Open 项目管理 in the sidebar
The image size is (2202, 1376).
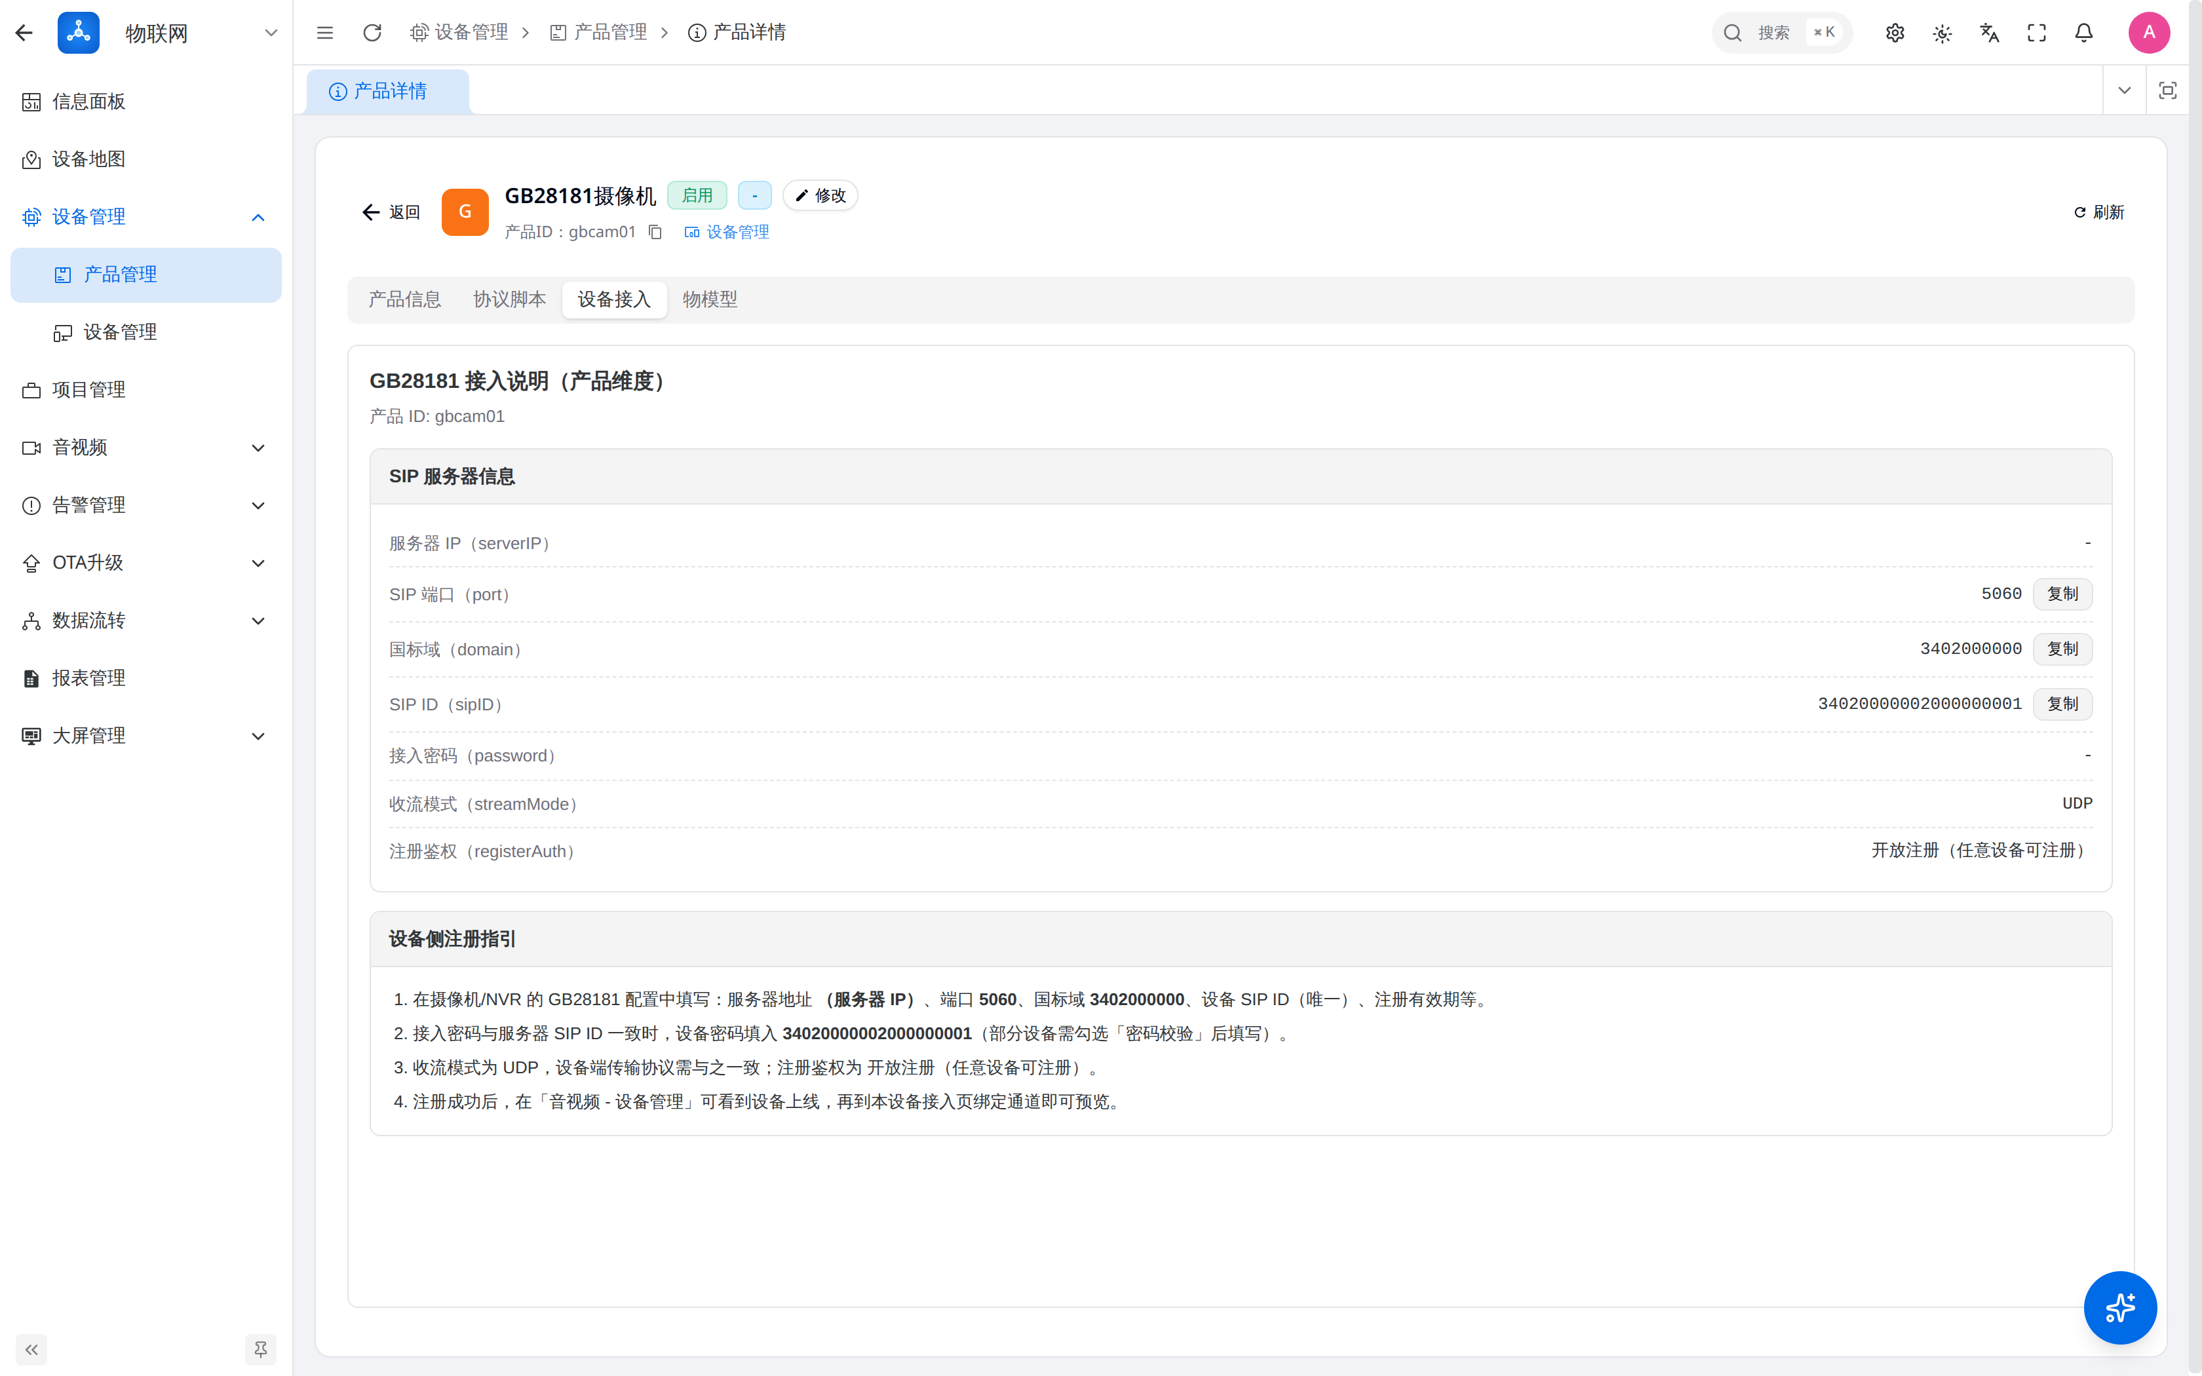[145, 389]
